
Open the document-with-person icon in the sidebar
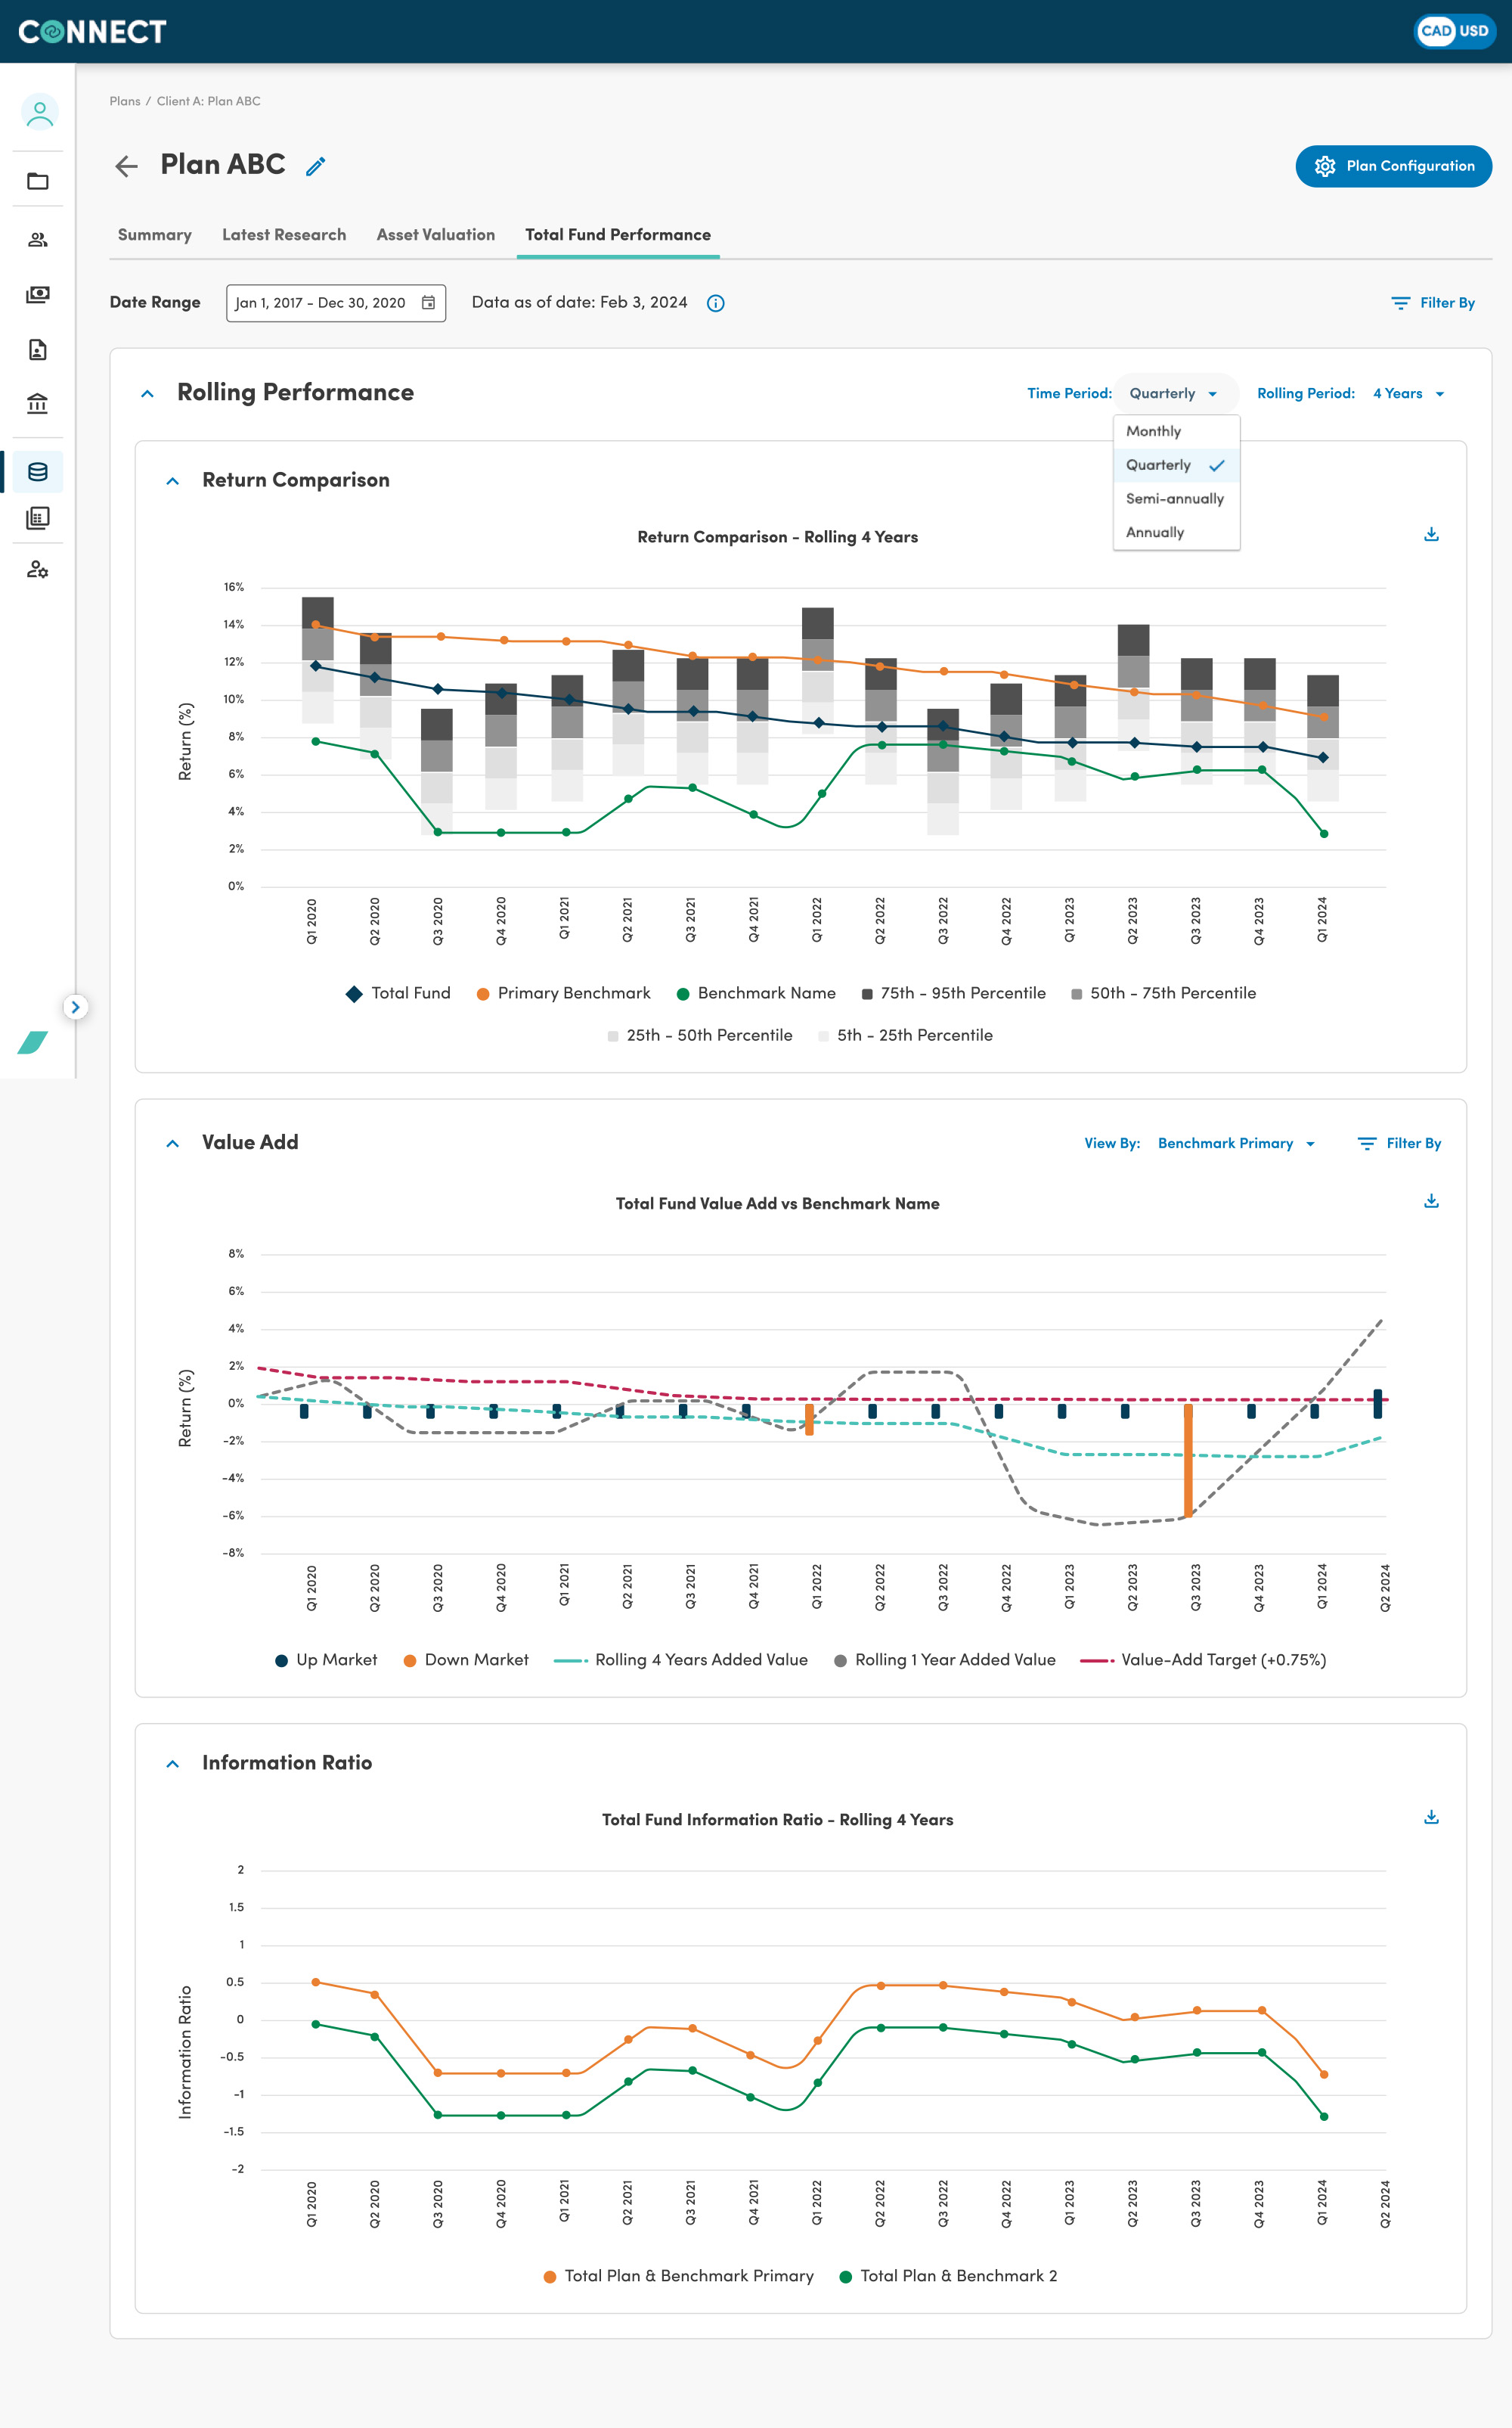tap(38, 349)
